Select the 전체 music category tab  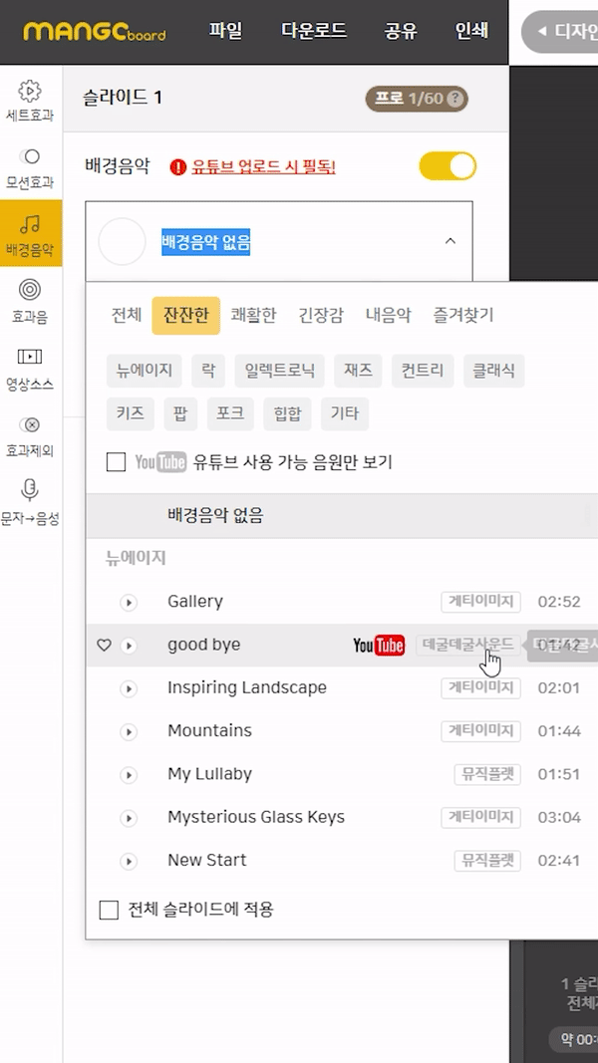pyautogui.click(x=127, y=315)
